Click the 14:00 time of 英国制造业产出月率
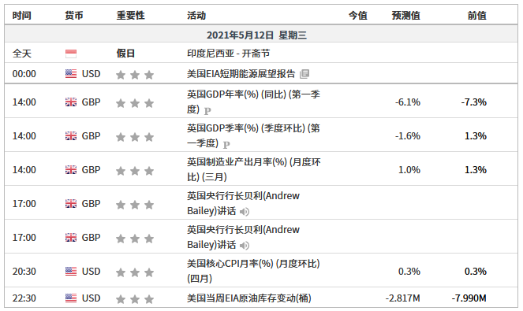523x311 pixels. [x=24, y=170]
